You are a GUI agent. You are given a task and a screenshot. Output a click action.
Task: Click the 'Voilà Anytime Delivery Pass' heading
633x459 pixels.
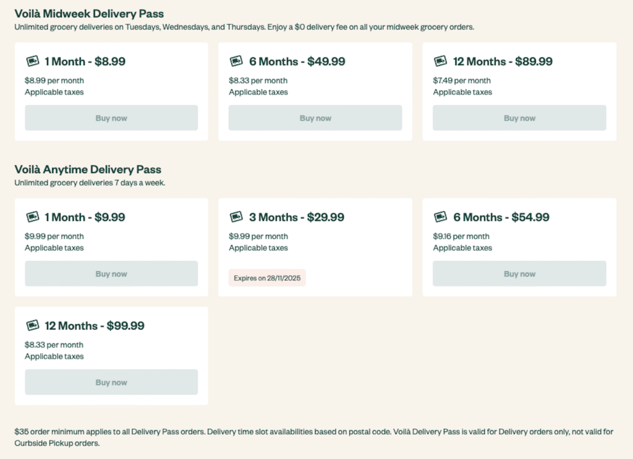(88, 169)
